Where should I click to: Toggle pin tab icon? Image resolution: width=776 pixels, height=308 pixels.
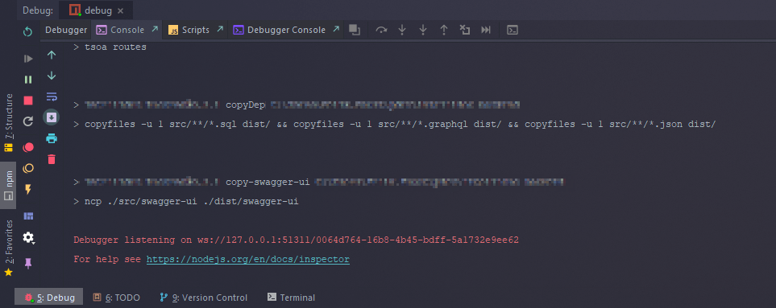(x=28, y=264)
